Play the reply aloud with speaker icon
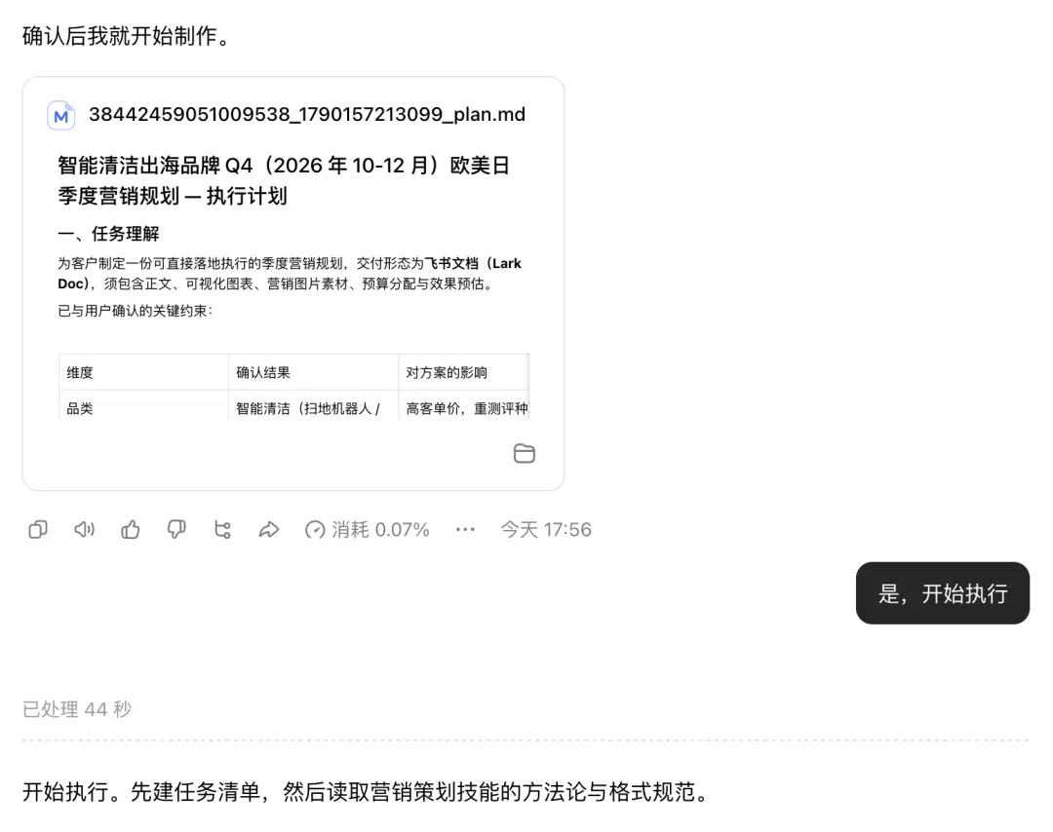The width and height of the screenshot is (1053, 832). coord(84,529)
